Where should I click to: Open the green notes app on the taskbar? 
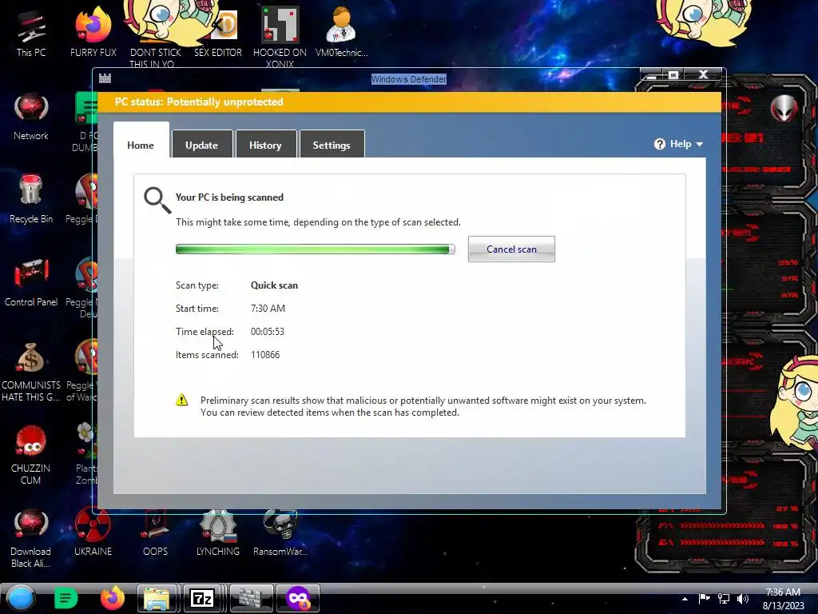coord(66,598)
